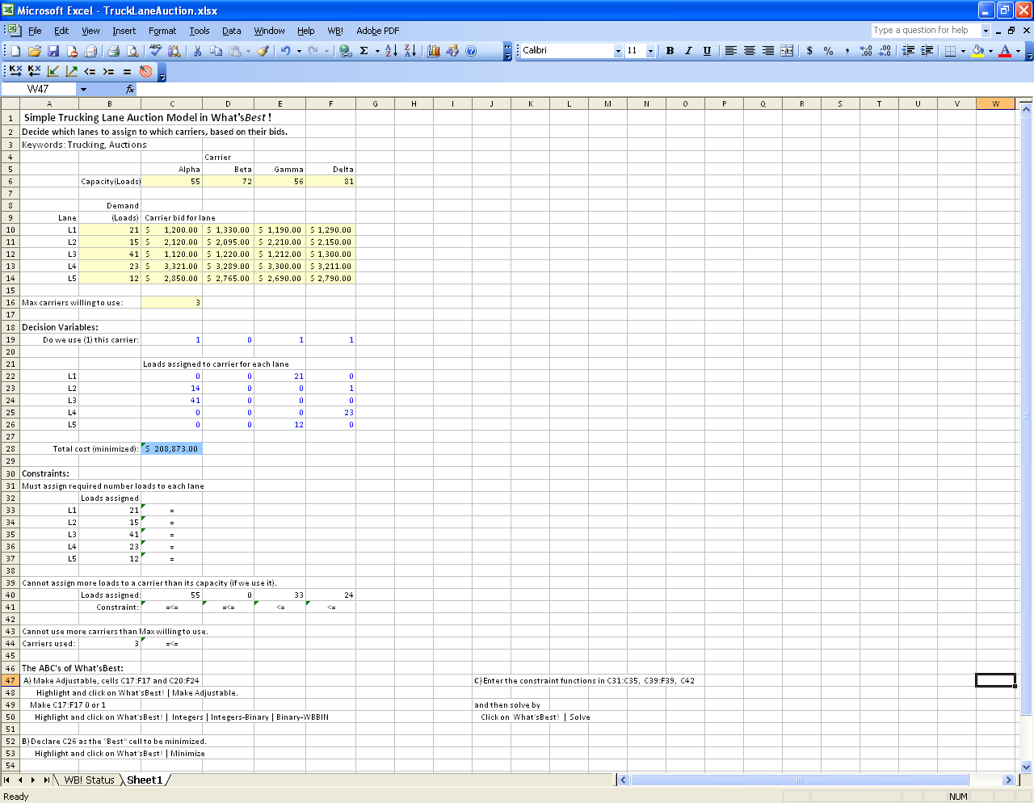This screenshot has width=1034, height=803.
Task: Click the New workbook icon
Action: tap(15, 51)
